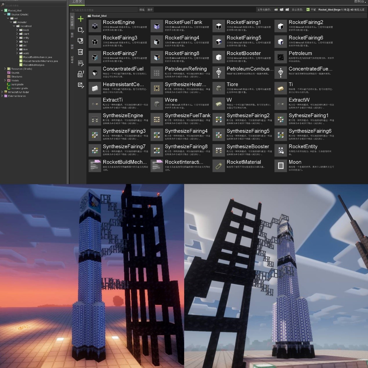Collapse the rocketmod package folder
The width and height of the screenshot is (368, 368).
(14, 26)
